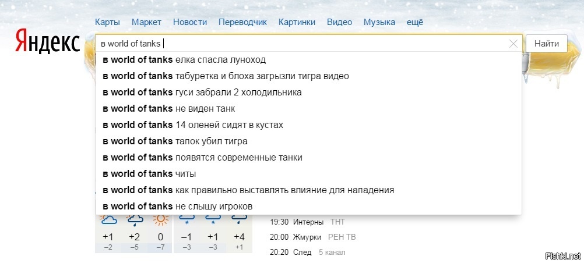
Task: Open TV listing 'Жмурки' at 20:00
Action: click(x=307, y=237)
